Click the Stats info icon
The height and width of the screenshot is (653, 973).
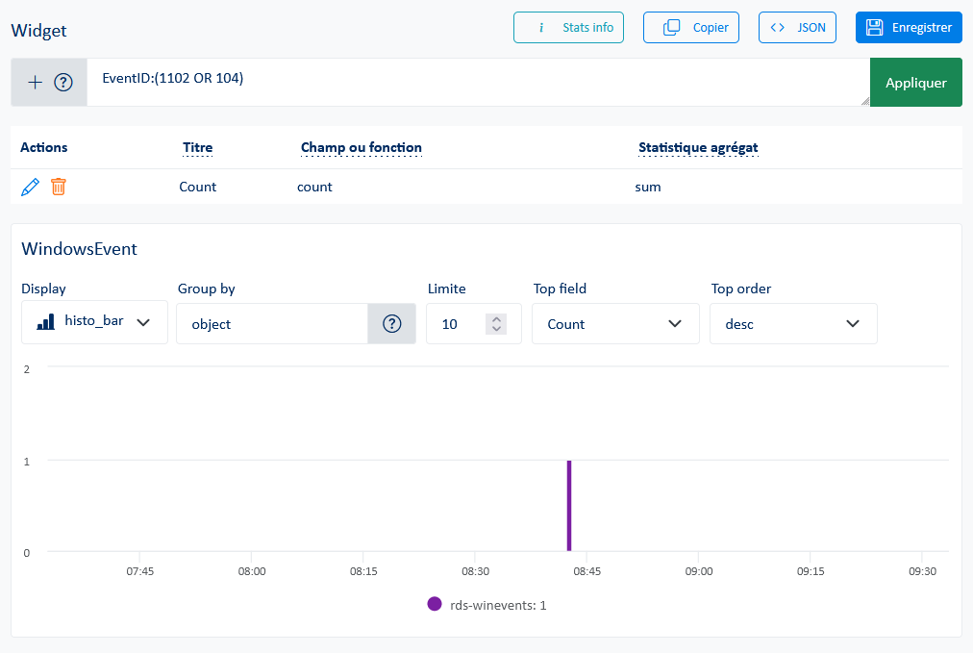tap(539, 27)
